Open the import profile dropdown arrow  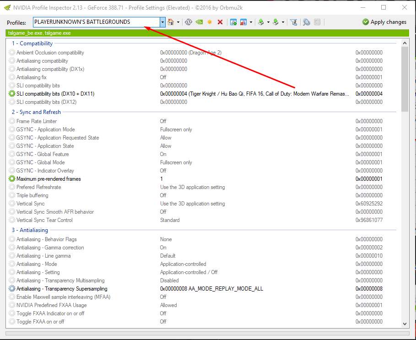(x=283, y=22)
